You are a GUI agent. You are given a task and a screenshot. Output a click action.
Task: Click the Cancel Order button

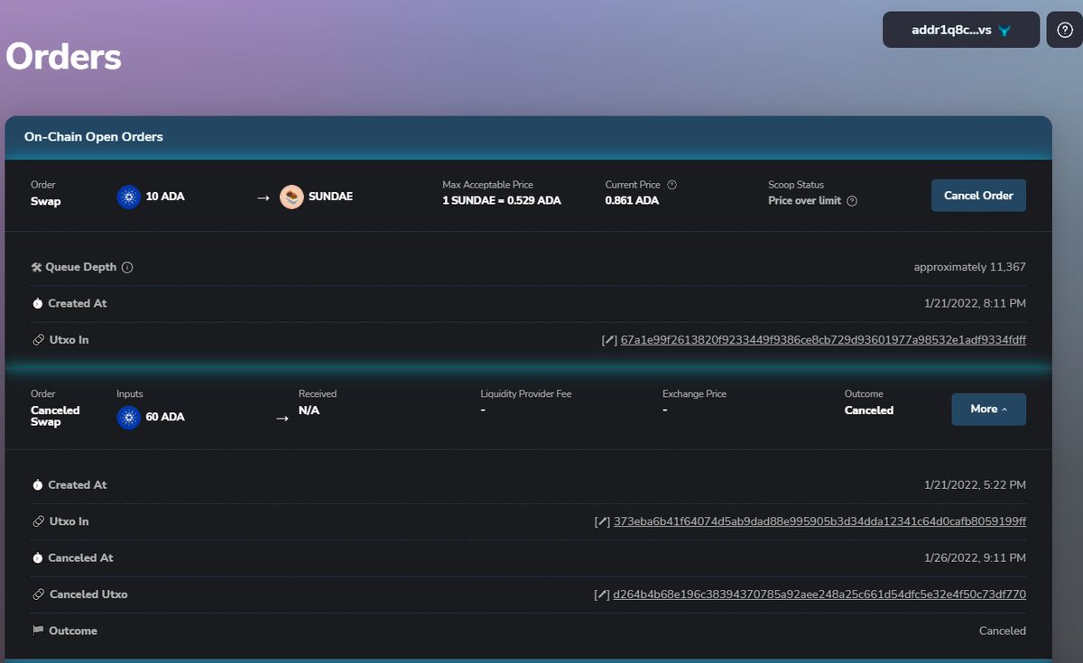[x=978, y=195]
